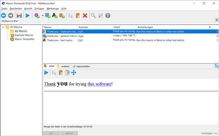Viewport: 219px width, 136px height.
Task: Open the search magnifier icon
Action: [x=93, y=15]
